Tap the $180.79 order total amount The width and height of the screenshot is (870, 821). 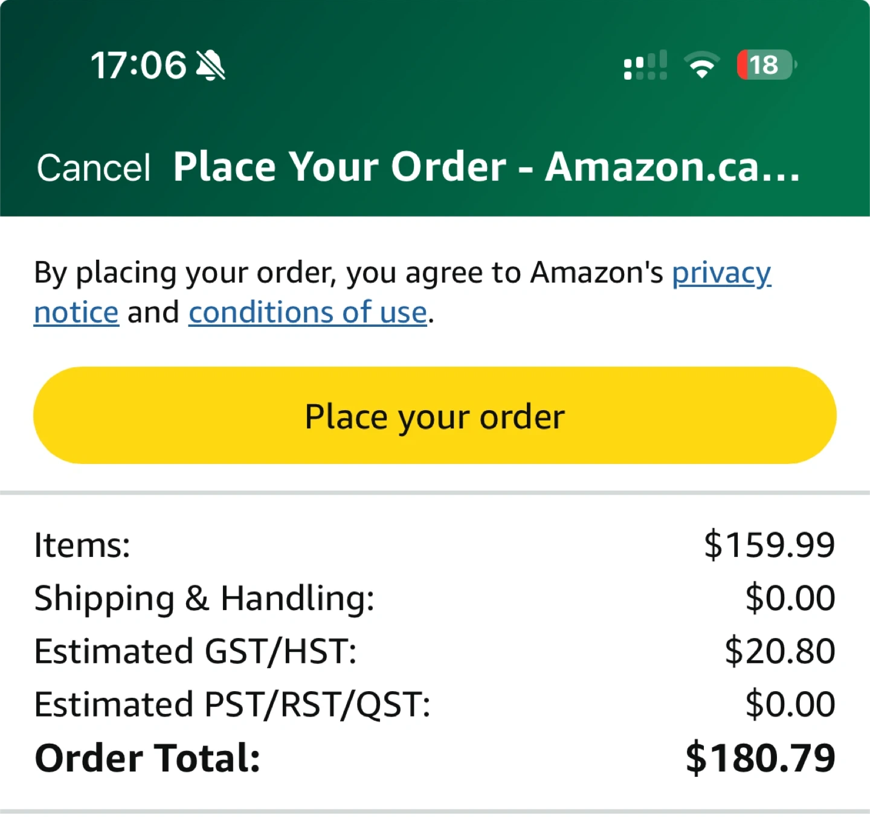tap(760, 758)
